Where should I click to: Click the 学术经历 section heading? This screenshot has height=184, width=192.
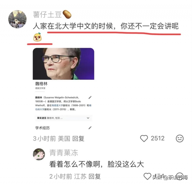click(42, 128)
